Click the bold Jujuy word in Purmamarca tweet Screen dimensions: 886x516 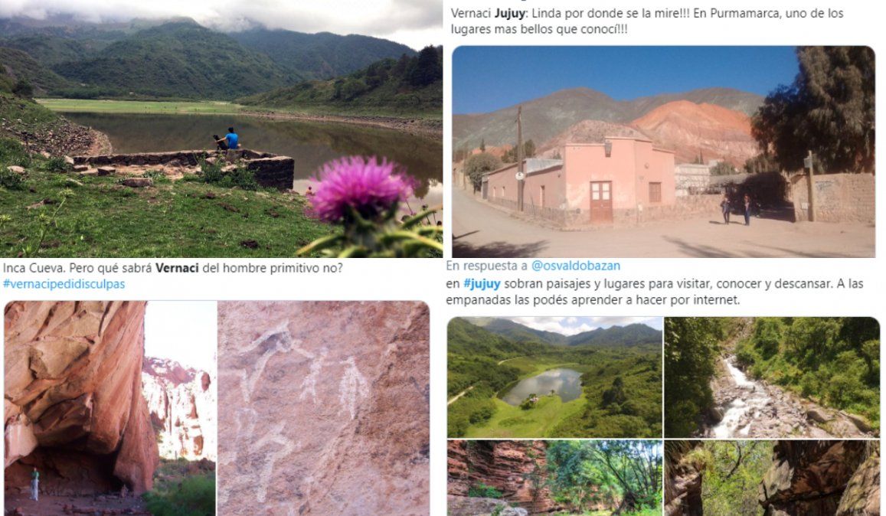510,14
